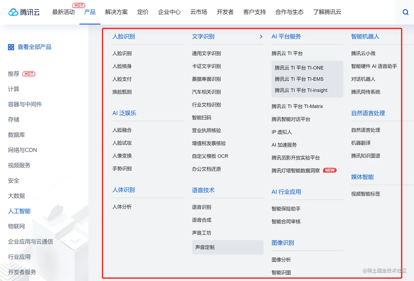414x281 pixels.
Task: Open the 云市场 menu
Action: click(x=199, y=12)
